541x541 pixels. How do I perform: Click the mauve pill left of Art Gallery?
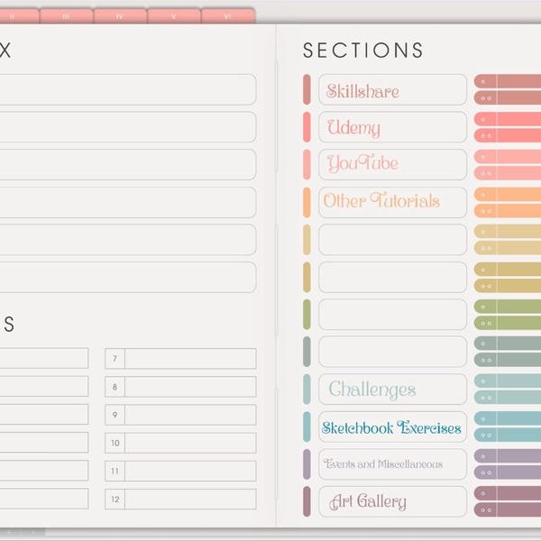(x=307, y=501)
